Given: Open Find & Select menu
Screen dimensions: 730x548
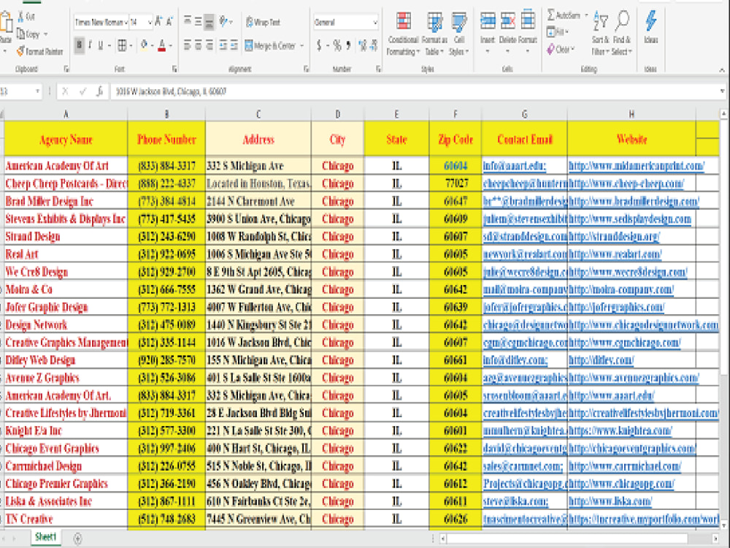Looking at the screenshot, I should tap(622, 33).
